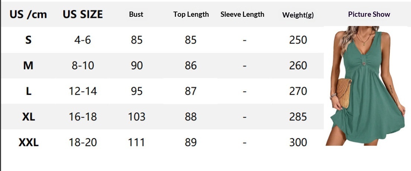Select the L size row label
This screenshot has width=411, height=171.
(28, 91)
